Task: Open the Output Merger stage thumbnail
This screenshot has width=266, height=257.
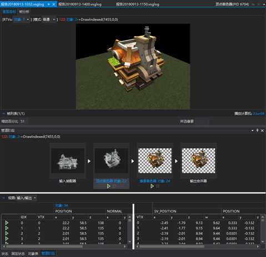Action: click(198, 160)
